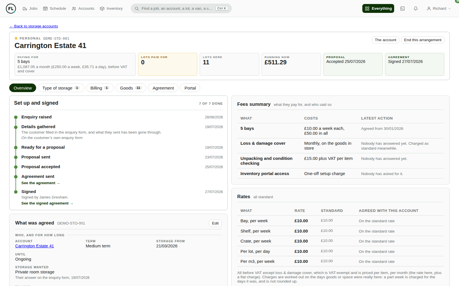Open the Inventory menu
The image size is (459, 286).
111,9
